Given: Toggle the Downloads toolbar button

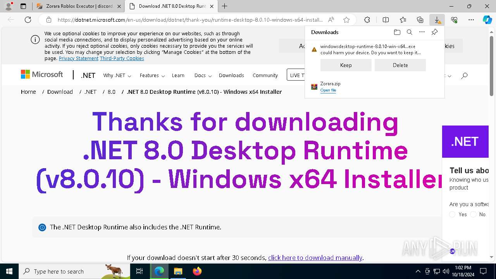Looking at the screenshot, I should click(437, 20).
